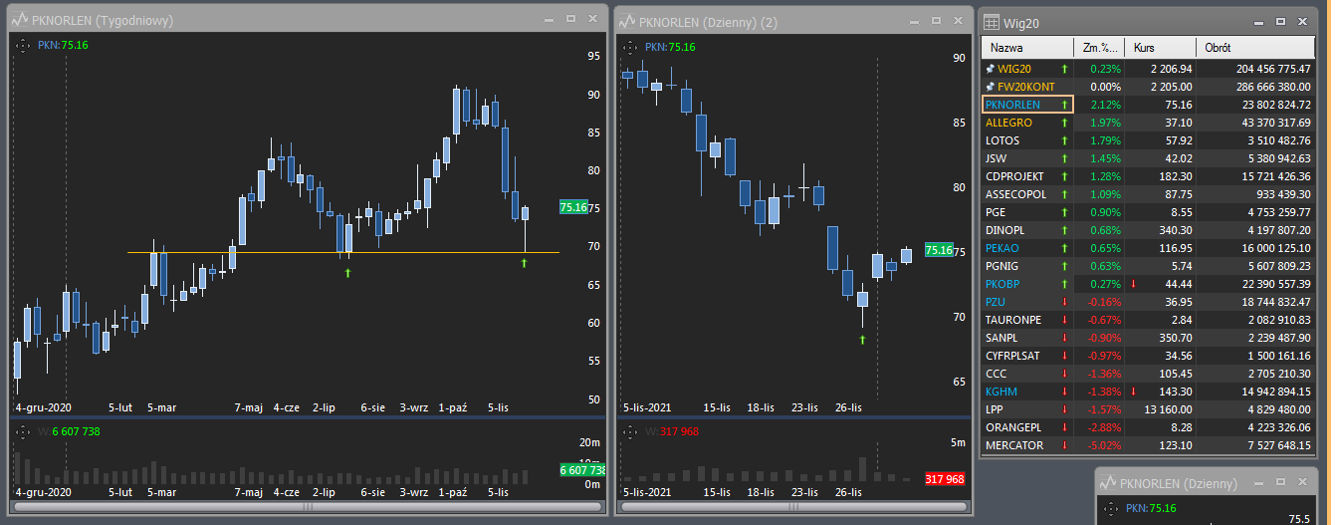Minimize the PKNORLEN (Dzienny) (2) window

coord(915,21)
